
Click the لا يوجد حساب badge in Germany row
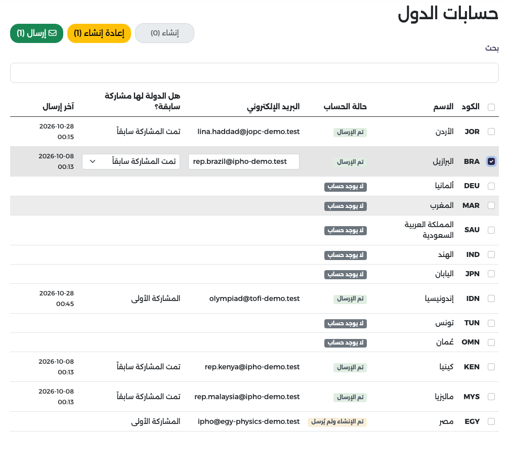tap(346, 187)
